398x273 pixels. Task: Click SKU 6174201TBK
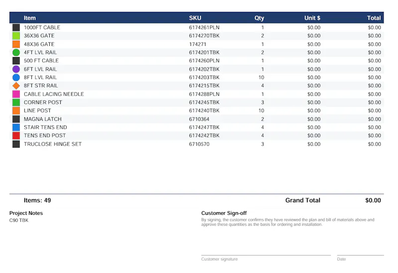204,53
